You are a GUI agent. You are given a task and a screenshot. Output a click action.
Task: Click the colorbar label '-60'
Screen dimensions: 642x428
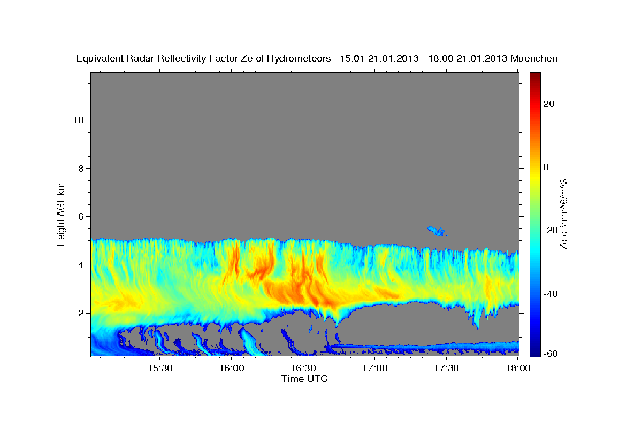click(x=550, y=354)
